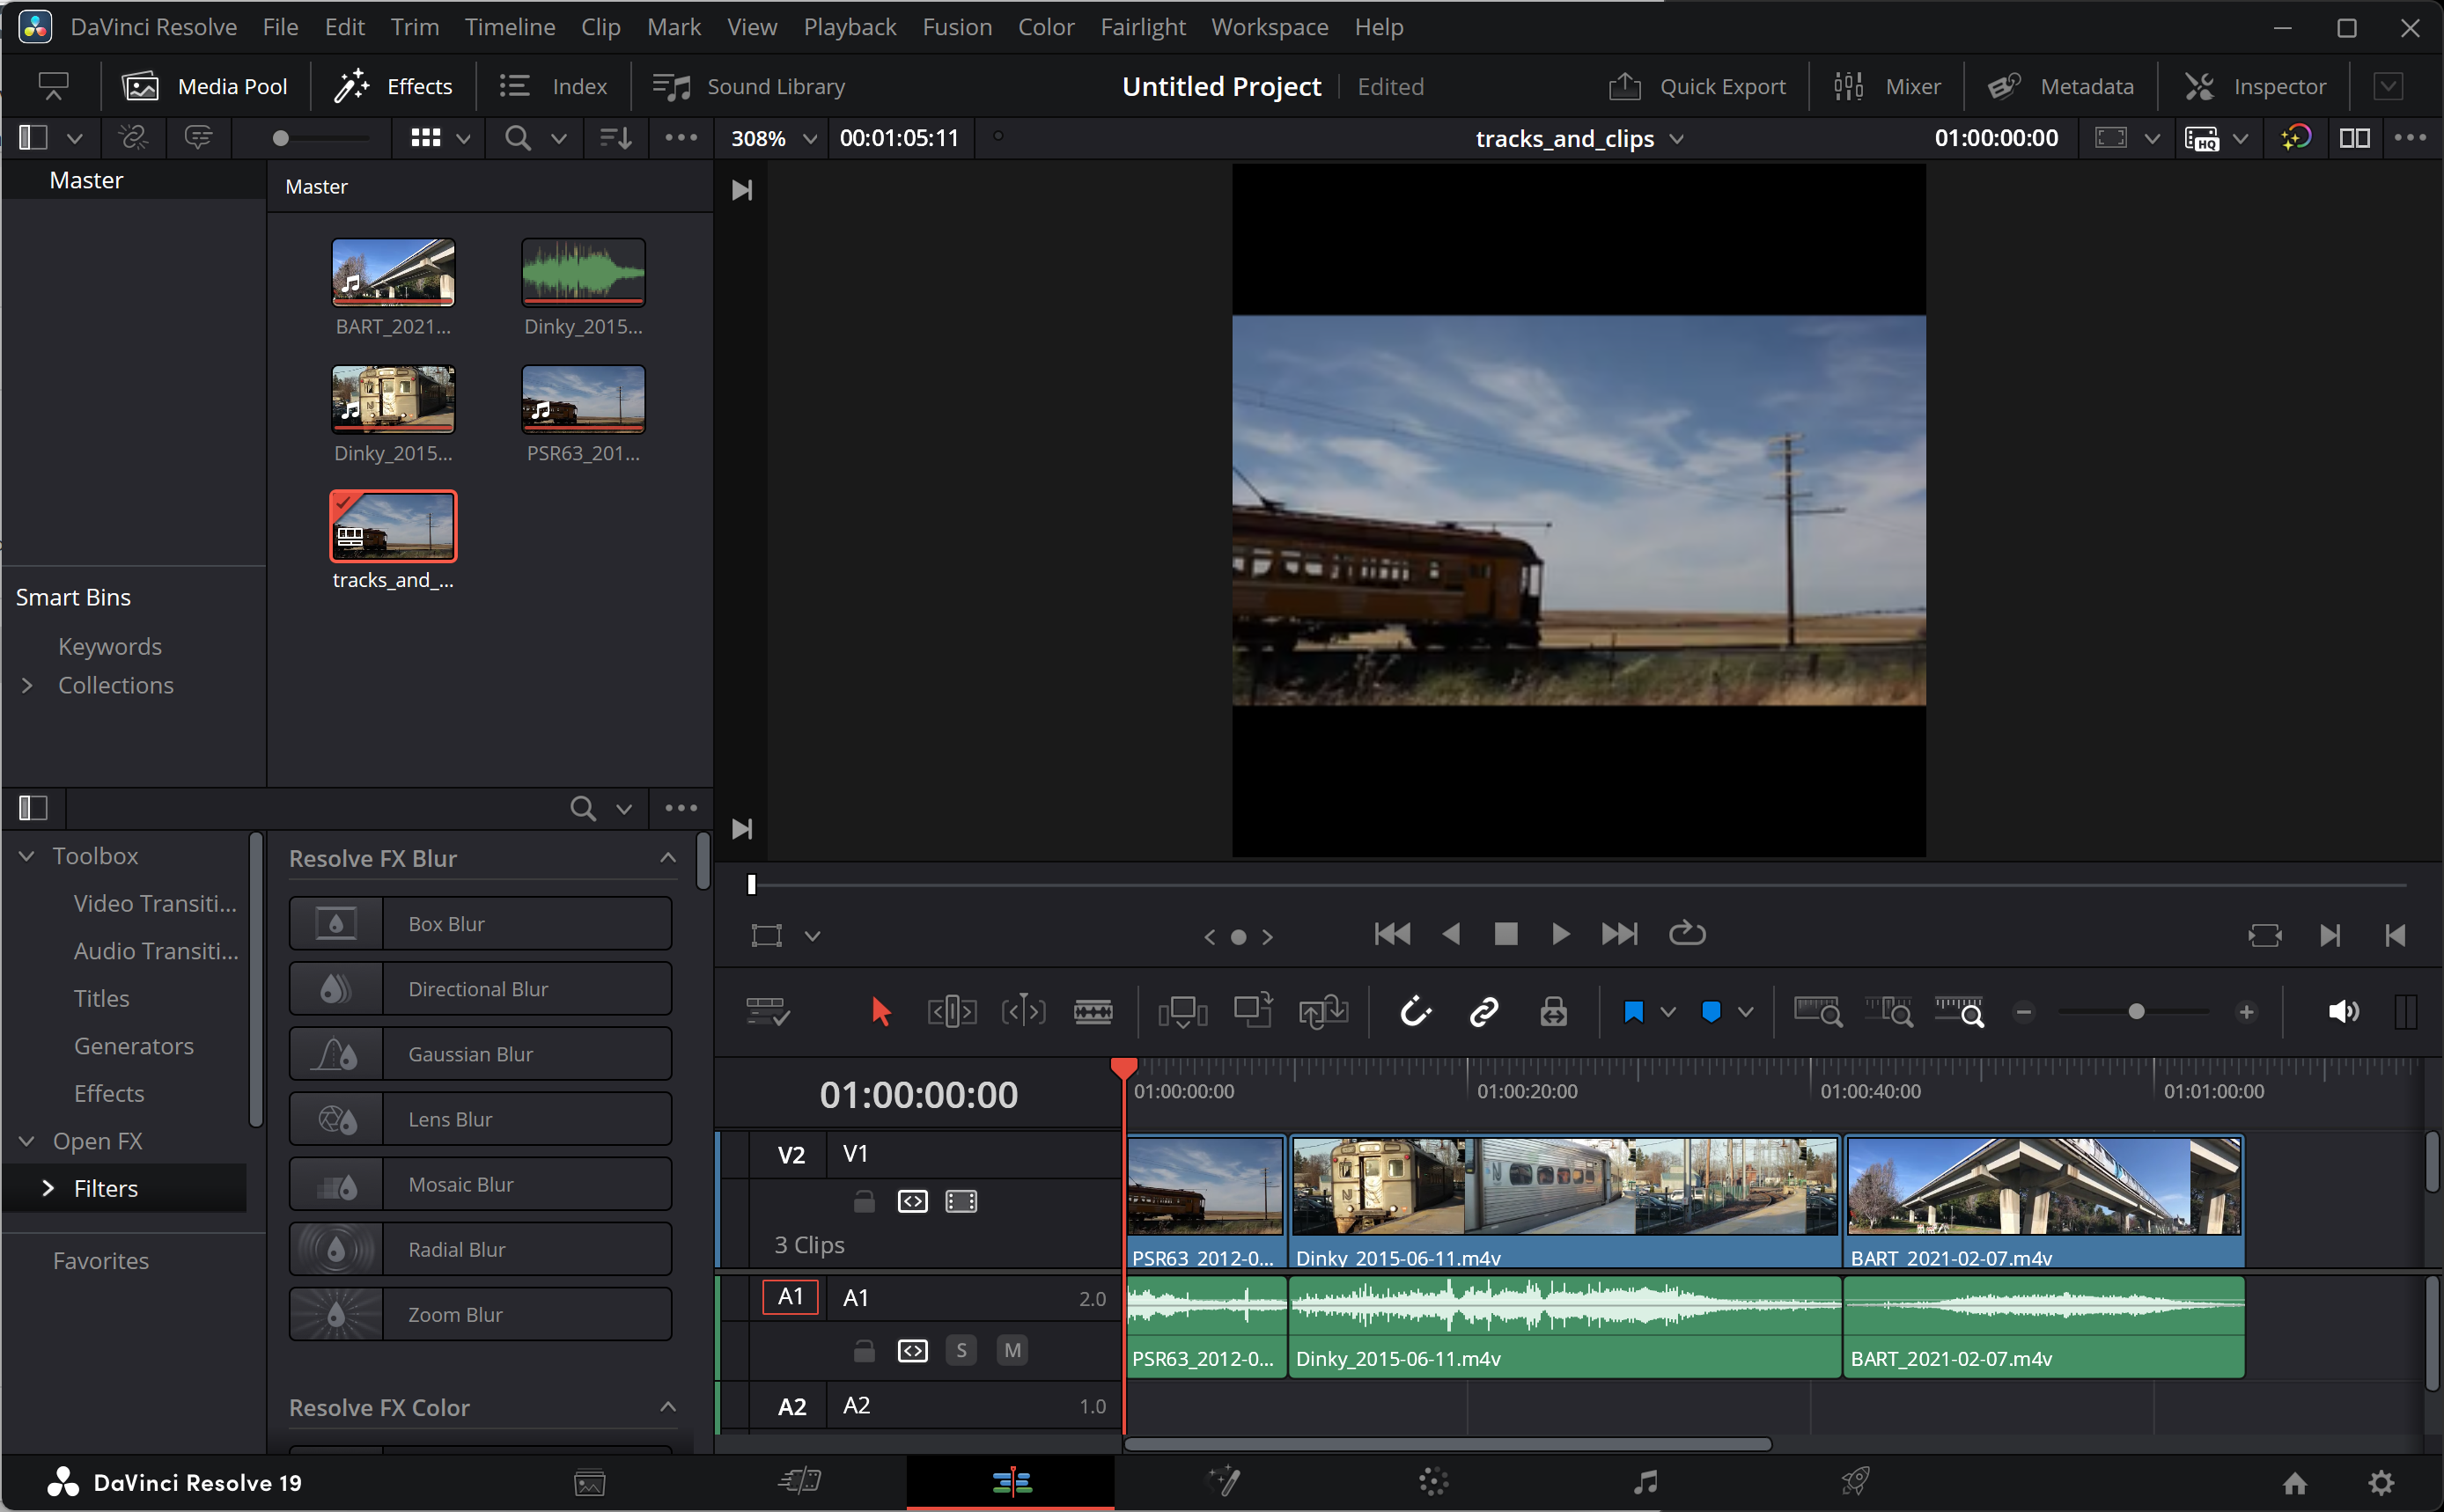
Task: Solo audio track A1
Action: point(961,1351)
